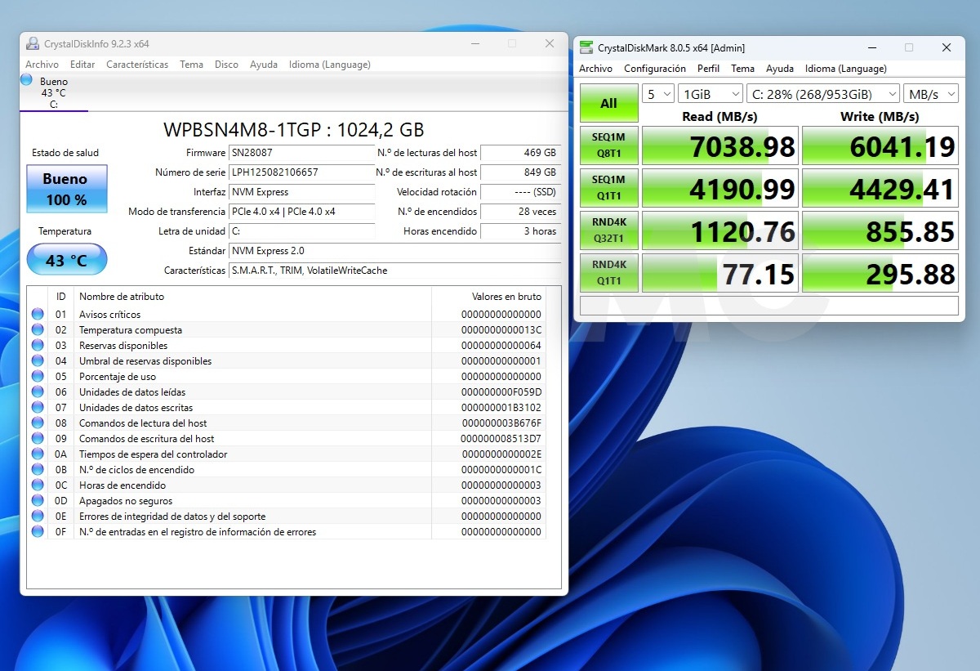Open the Disco menu in CrystalDiskInfo
The width and height of the screenshot is (980, 671).
click(226, 64)
